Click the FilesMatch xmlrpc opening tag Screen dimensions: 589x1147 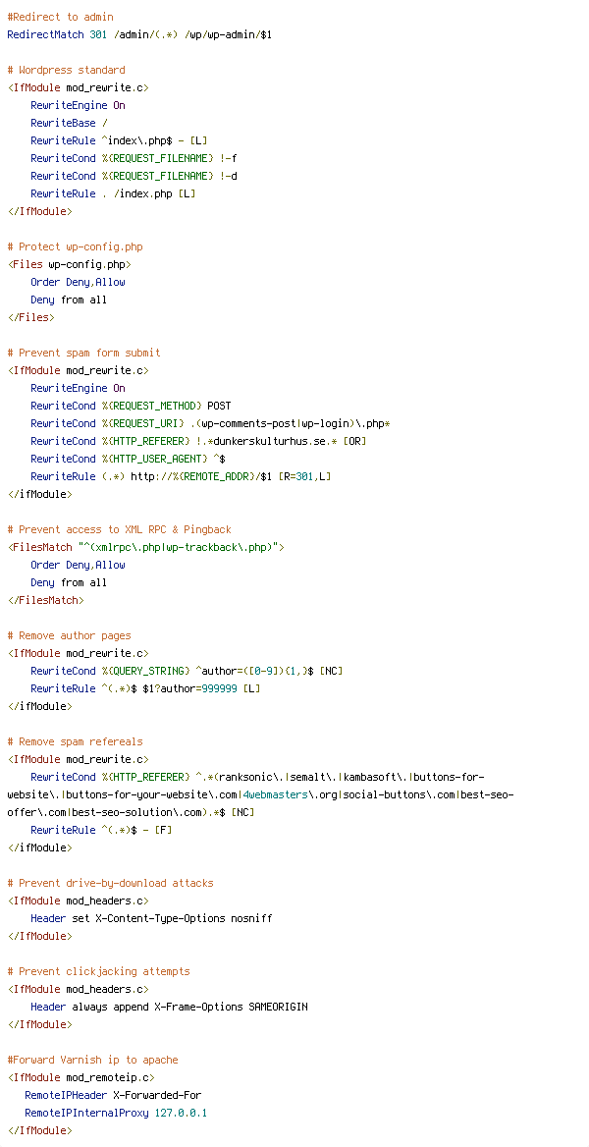click(145, 547)
